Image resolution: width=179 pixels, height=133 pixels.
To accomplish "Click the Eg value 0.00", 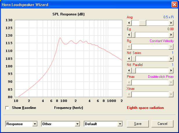I will (x=171, y=29).
